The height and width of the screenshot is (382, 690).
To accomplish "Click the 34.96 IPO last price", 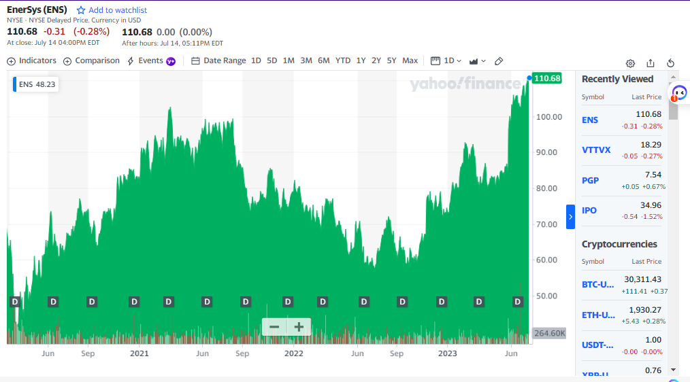I will tap(651, 205).
